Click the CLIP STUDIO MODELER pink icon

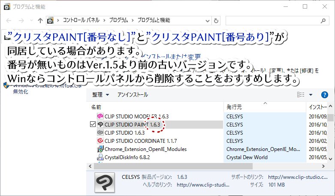pos(100,116)
